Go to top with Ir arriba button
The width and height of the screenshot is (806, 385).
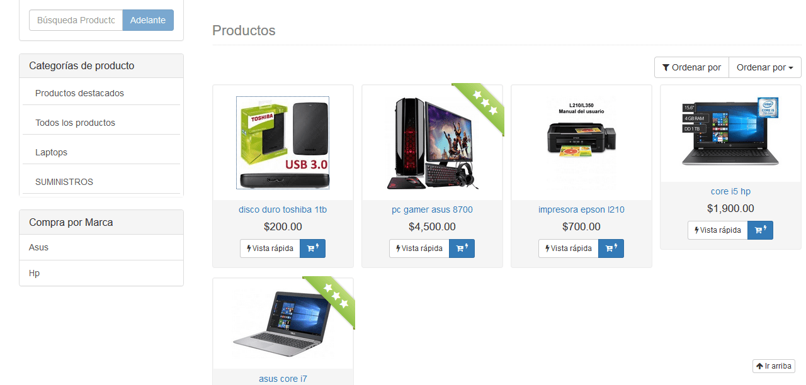coord(774,366)
